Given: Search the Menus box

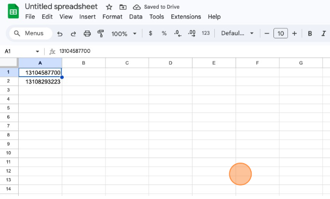Looking at the screenshot, I should click(31, 33).
